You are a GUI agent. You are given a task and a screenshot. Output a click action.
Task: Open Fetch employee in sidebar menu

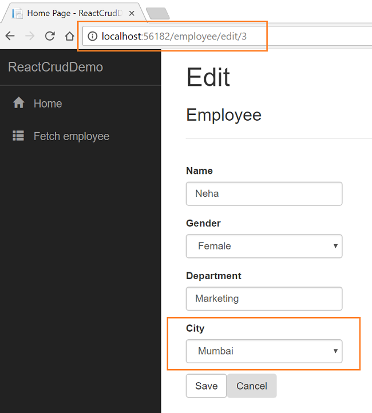click(71, 136)
